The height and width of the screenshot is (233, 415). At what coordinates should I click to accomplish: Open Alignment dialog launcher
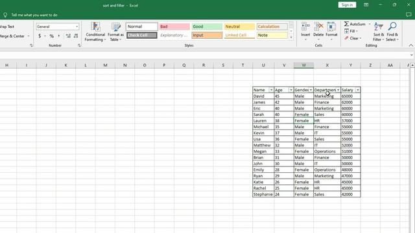tap(31, 45)
